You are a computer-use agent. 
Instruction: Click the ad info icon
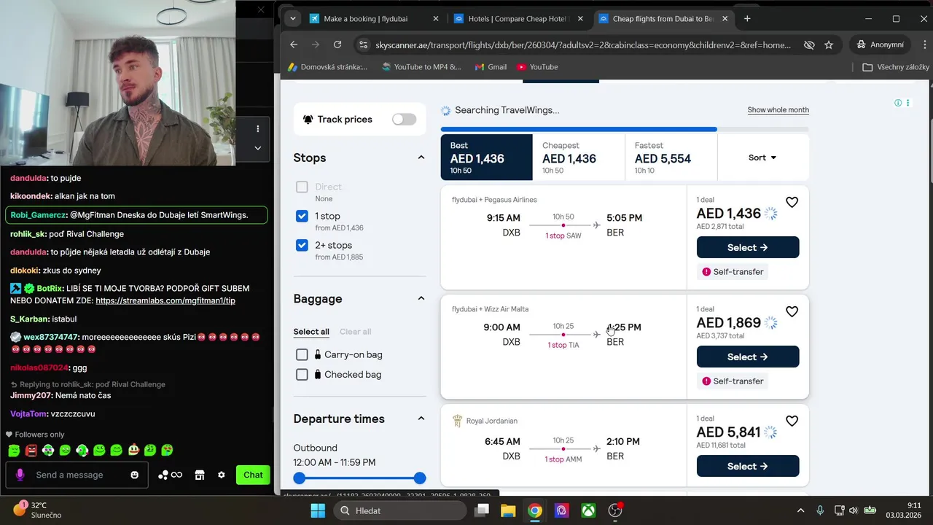pos(898,103)
